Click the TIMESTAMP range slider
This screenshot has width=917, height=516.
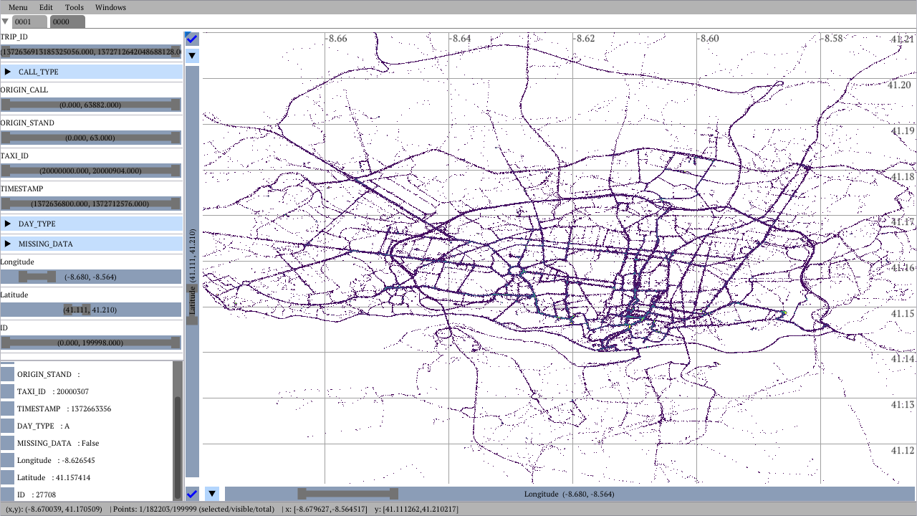[90, 204]
